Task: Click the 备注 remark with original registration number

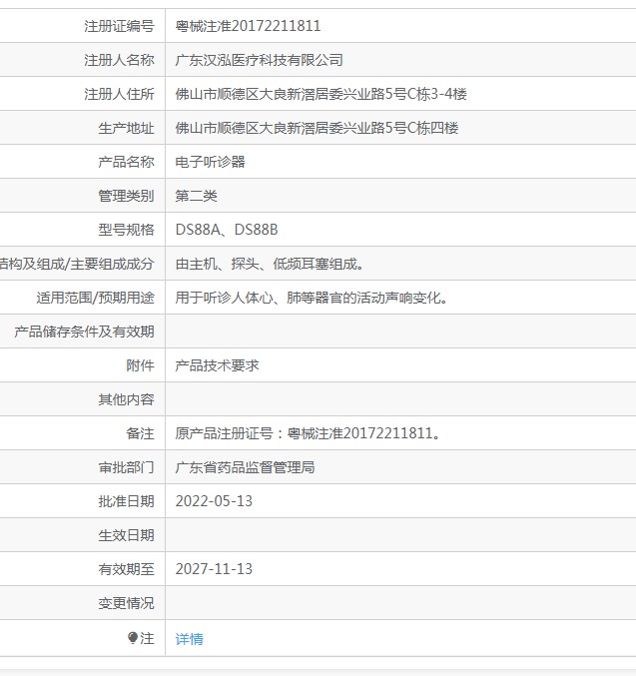Action: pyautogui.click(x=308, y=433)
